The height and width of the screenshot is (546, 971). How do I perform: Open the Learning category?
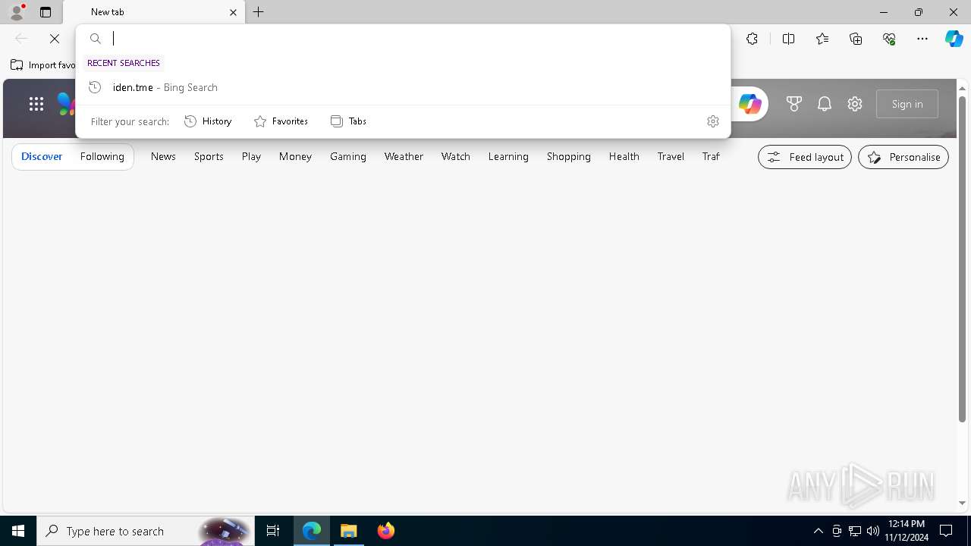pos(508,156)
